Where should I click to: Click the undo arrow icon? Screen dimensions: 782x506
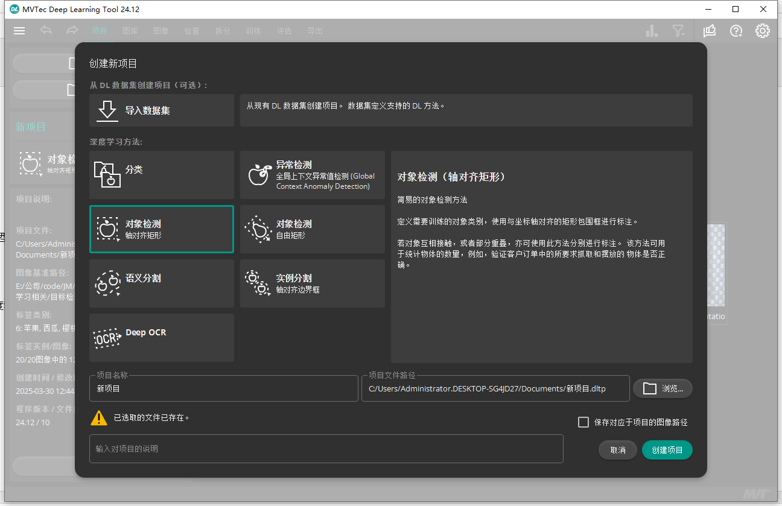[x=46, y=31]
